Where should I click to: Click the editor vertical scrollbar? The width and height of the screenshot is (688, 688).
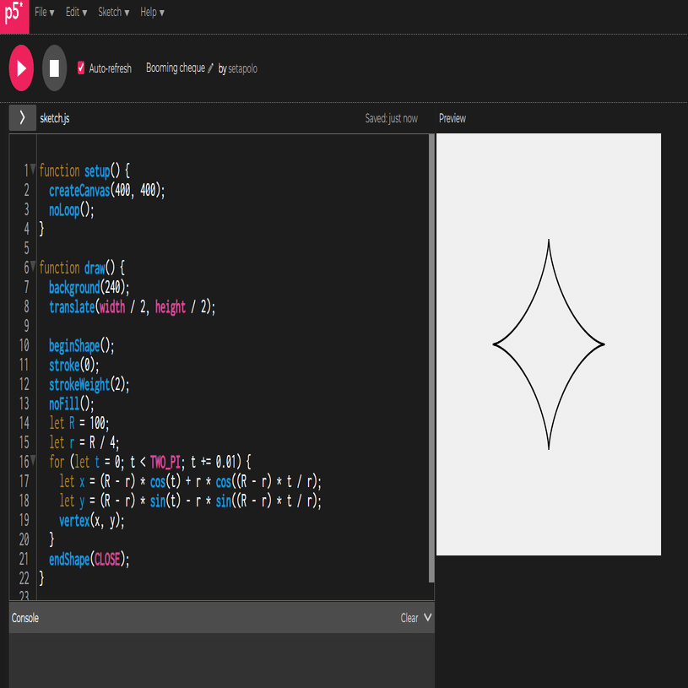pos(431,358)
